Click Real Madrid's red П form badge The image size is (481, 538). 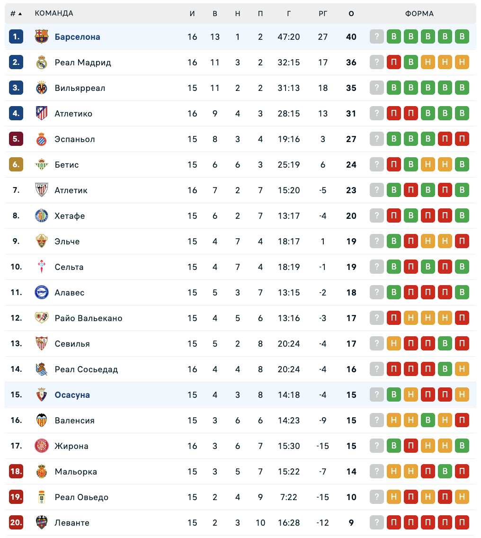394,63
